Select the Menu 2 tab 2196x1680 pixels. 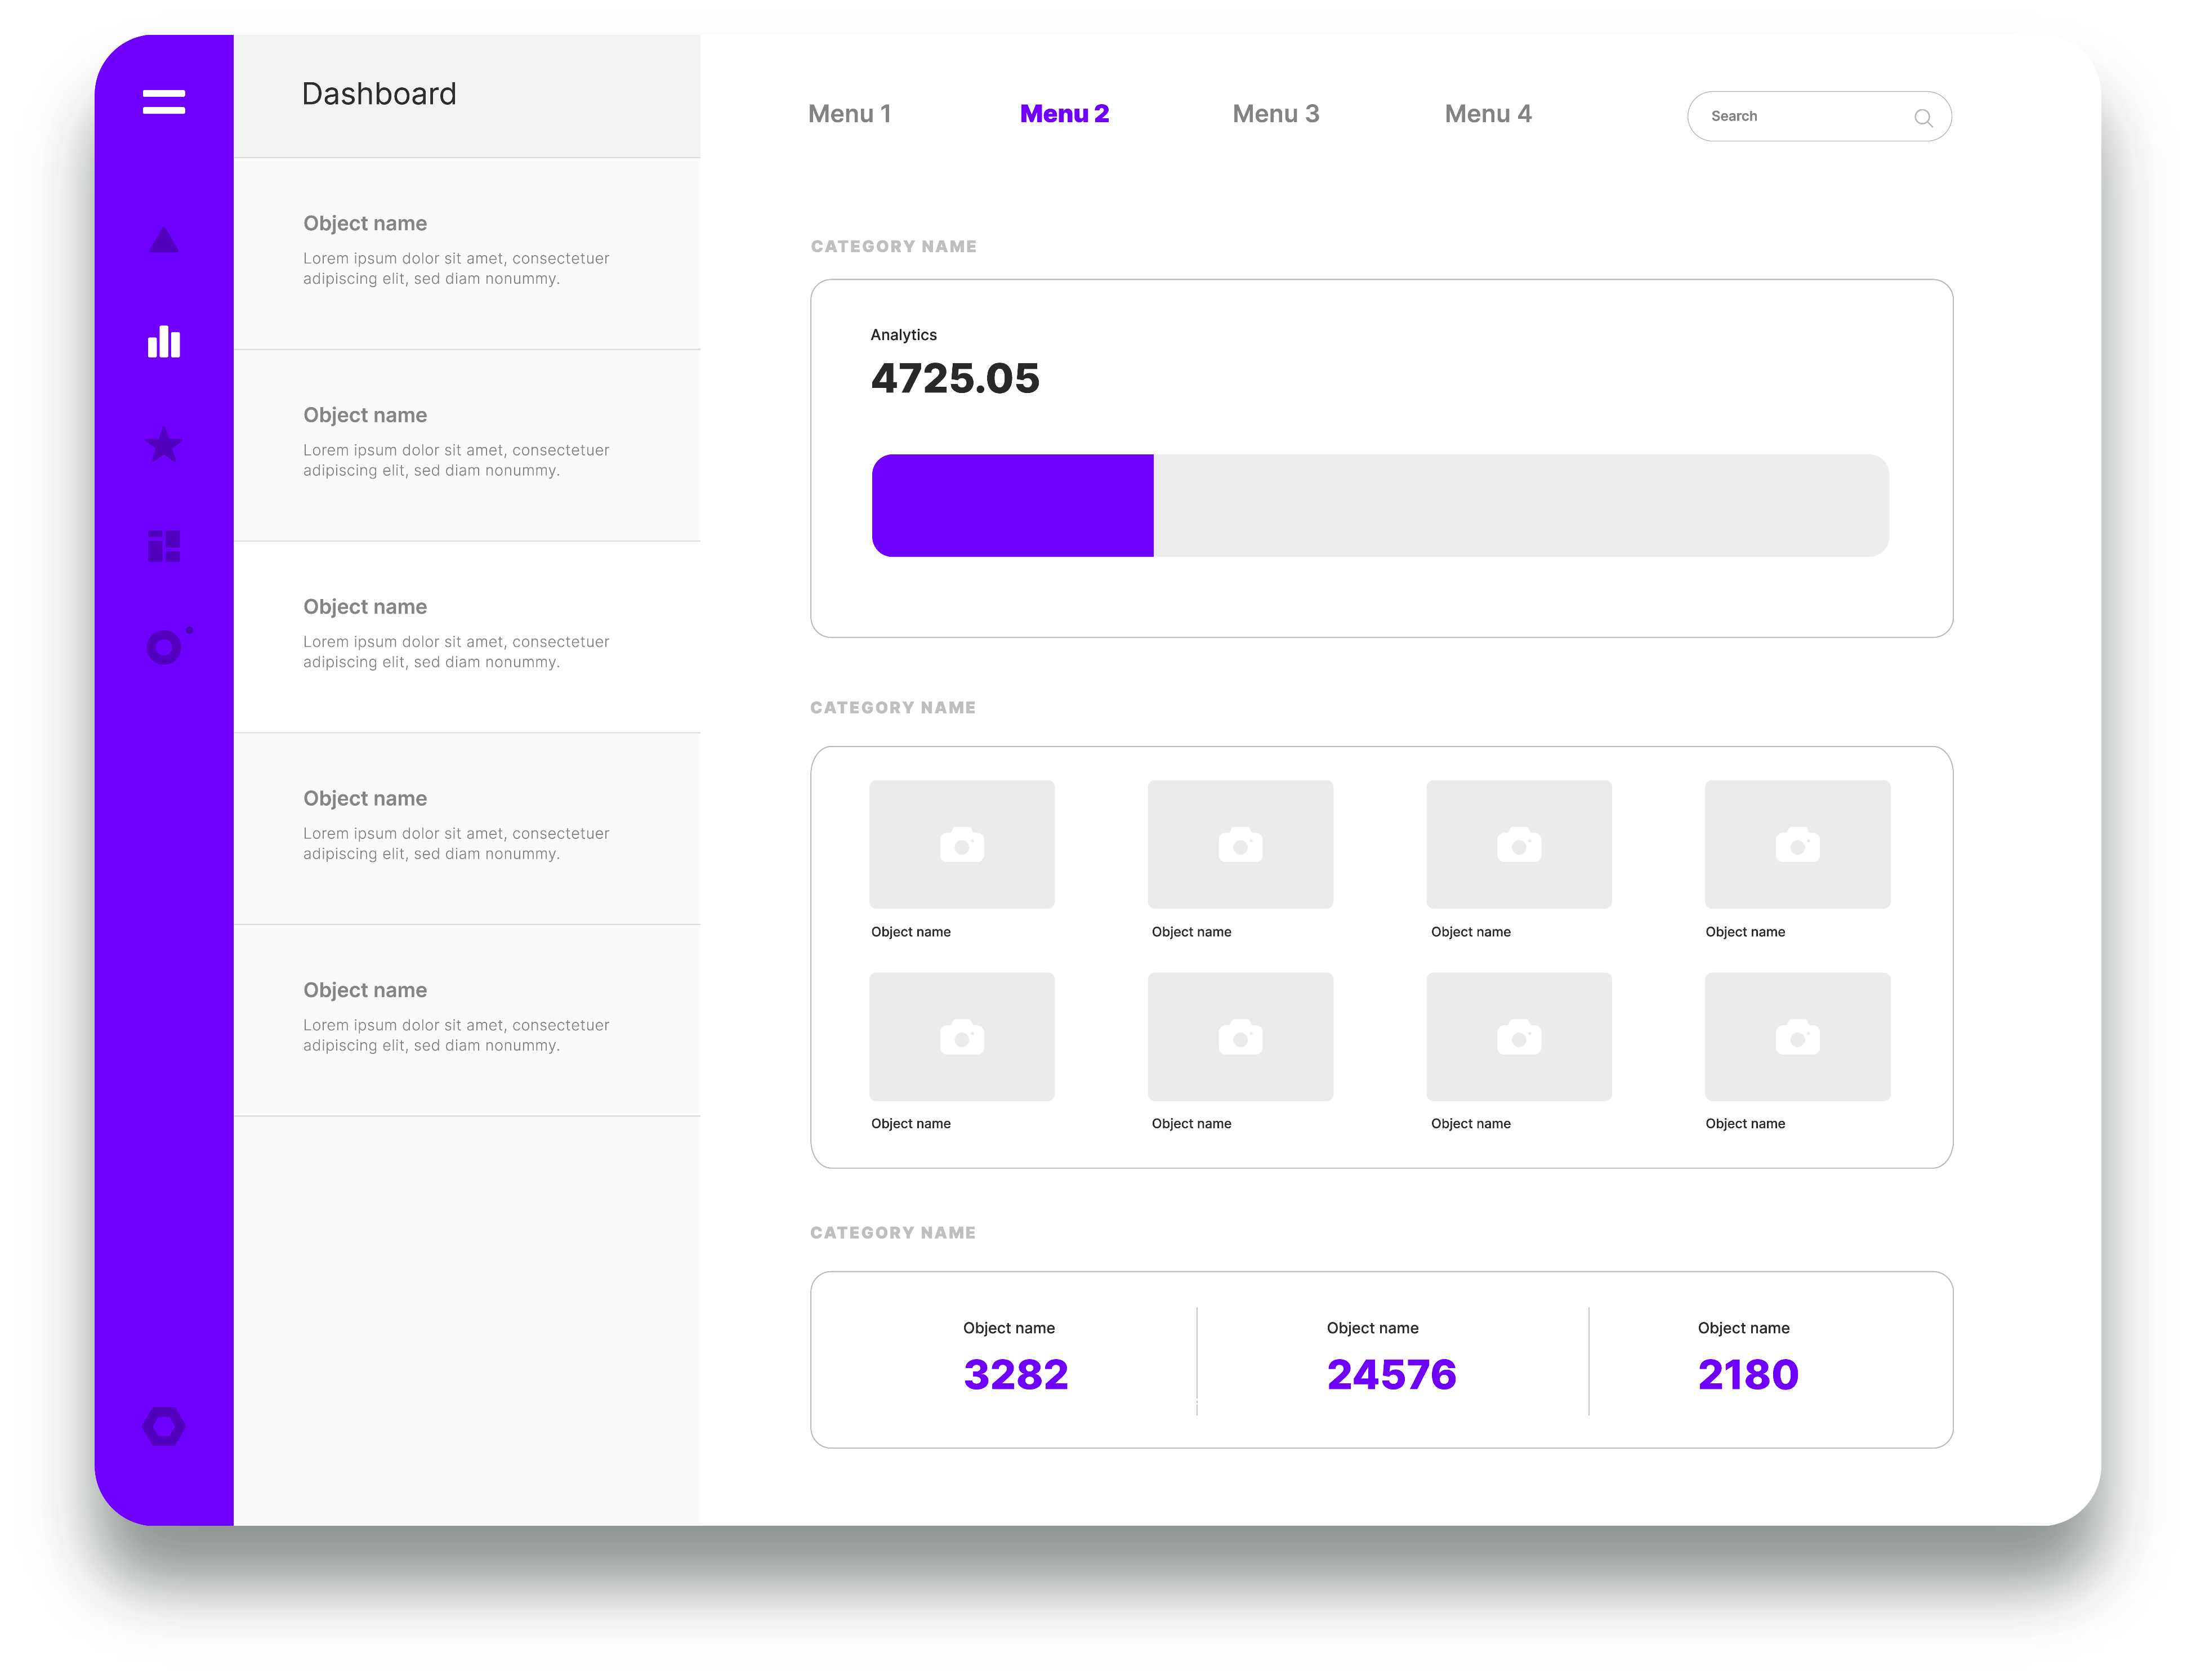click(x=1064, y=114)
